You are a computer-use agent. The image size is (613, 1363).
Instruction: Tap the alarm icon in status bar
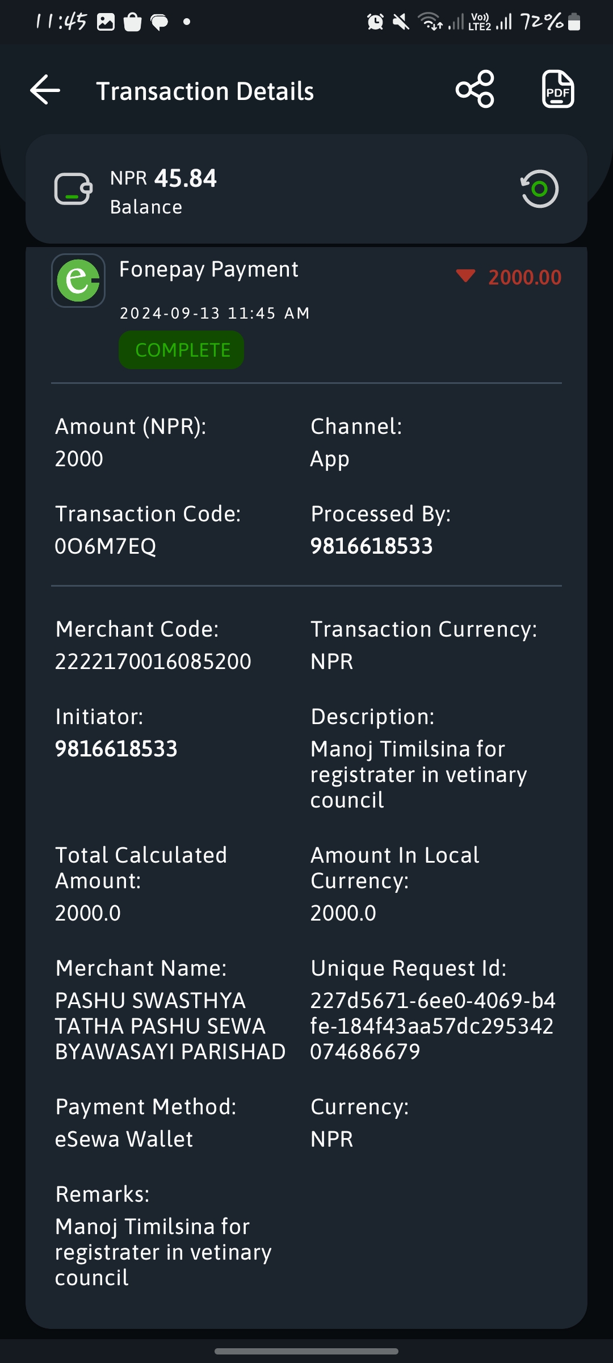click(375, 22)
